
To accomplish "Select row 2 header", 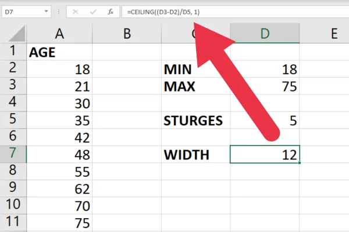I will coord(13,68).
